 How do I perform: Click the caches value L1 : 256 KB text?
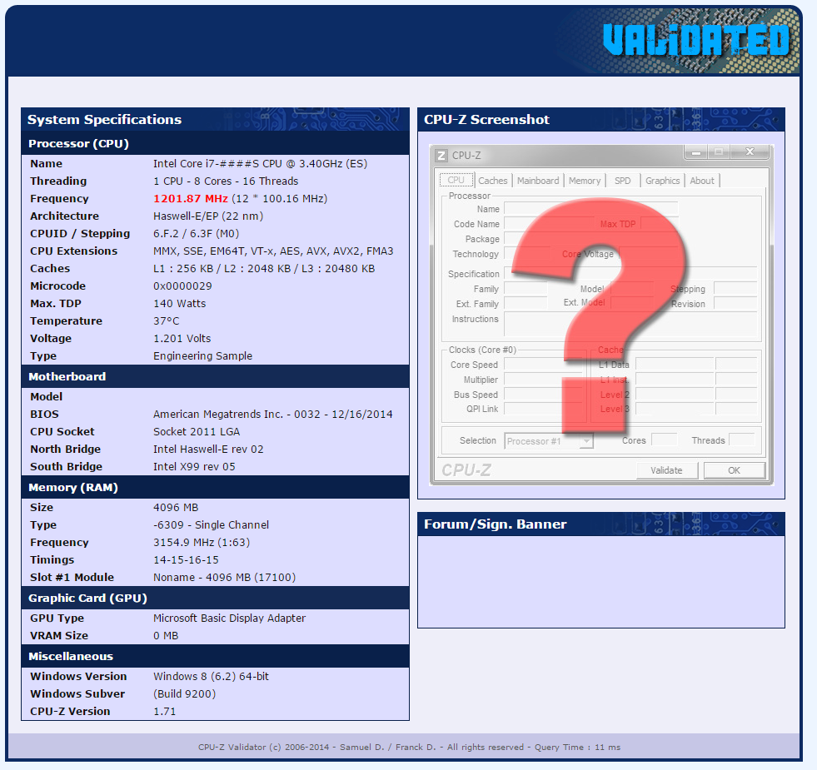[264, 269]
